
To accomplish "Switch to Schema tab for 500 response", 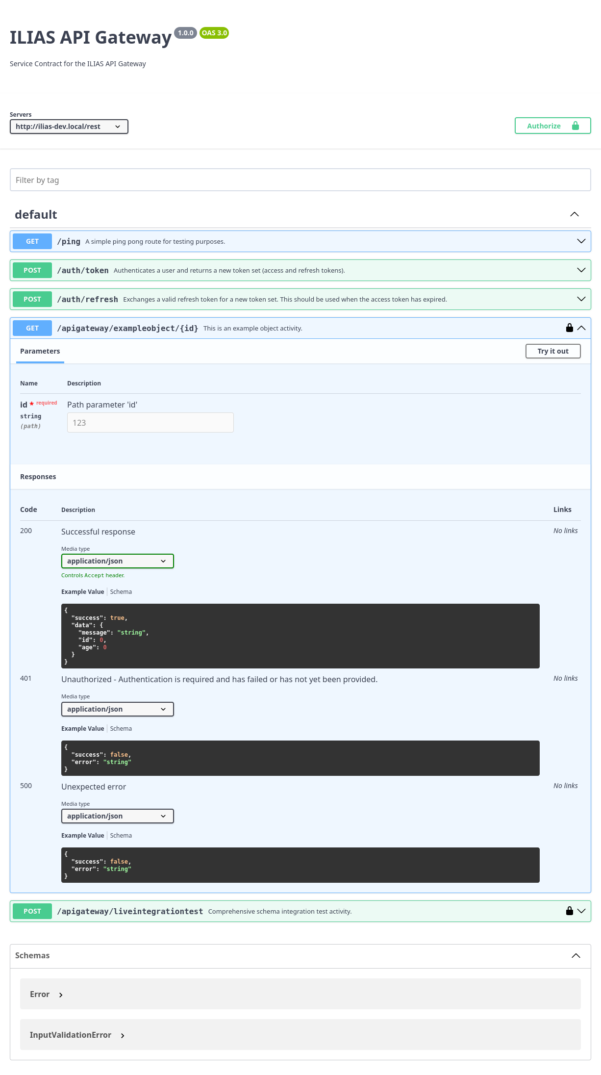I will point(121,836).
